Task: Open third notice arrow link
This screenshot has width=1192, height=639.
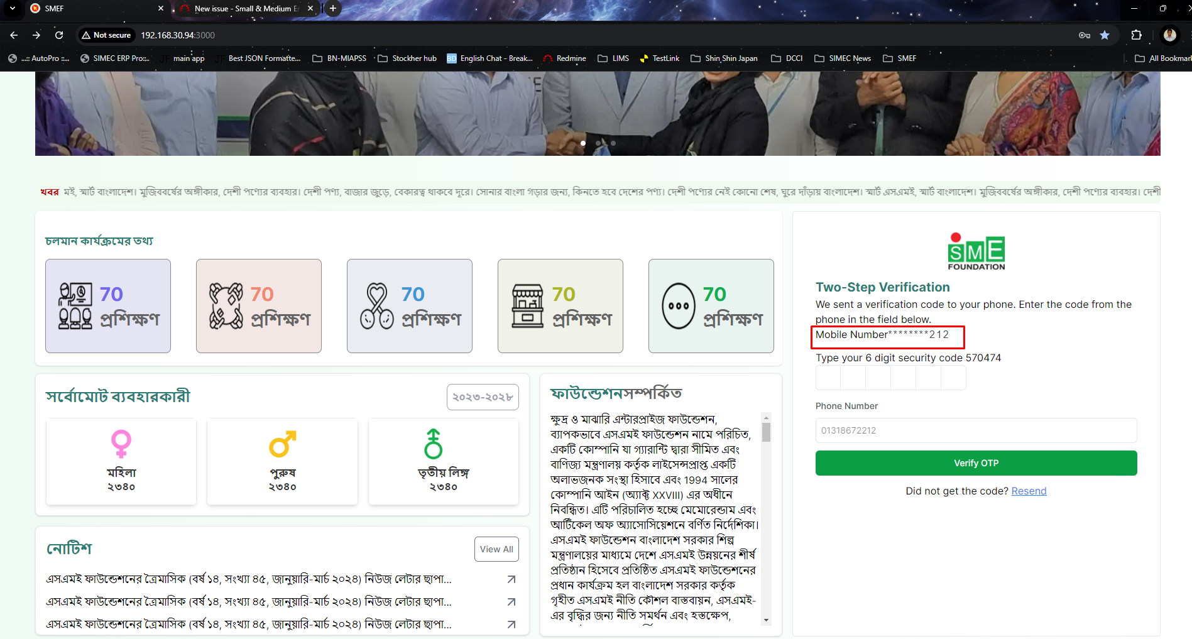Action: coord(511,625)
